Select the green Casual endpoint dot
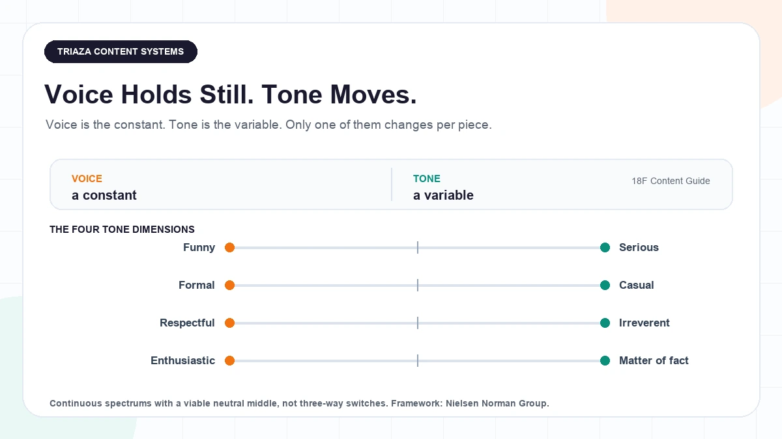 605,285
